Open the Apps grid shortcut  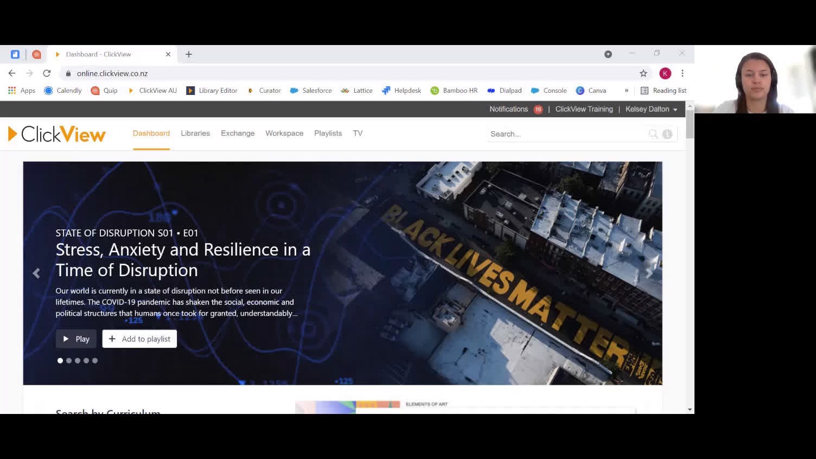click(x=22, y=91)
